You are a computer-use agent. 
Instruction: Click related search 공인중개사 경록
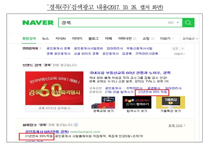58,49
